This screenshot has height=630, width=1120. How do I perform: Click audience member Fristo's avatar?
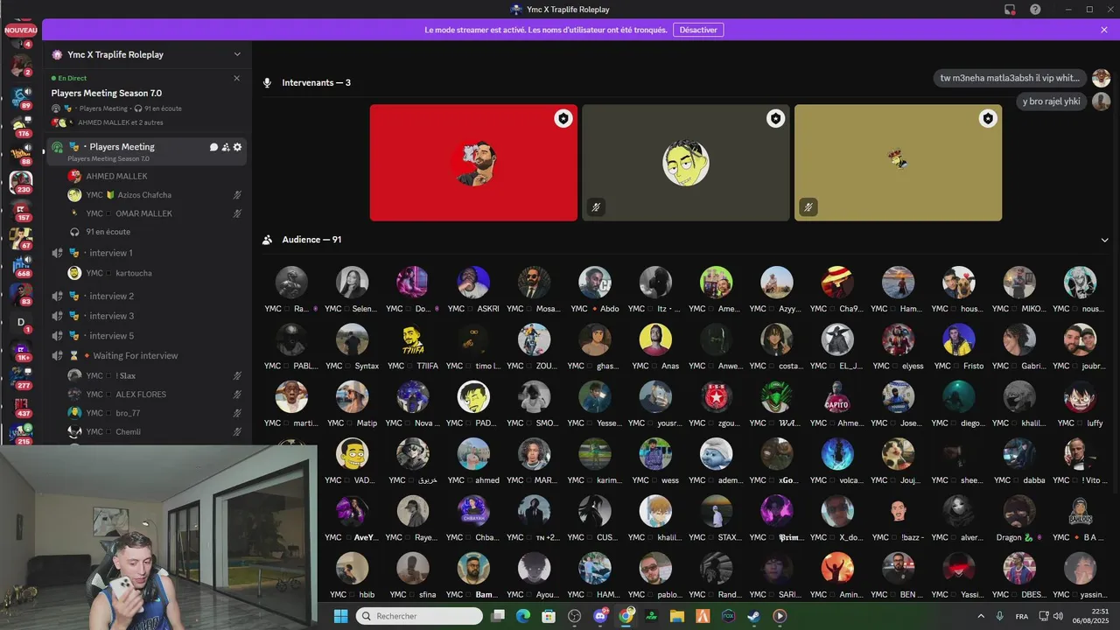[x=959, y=339]
